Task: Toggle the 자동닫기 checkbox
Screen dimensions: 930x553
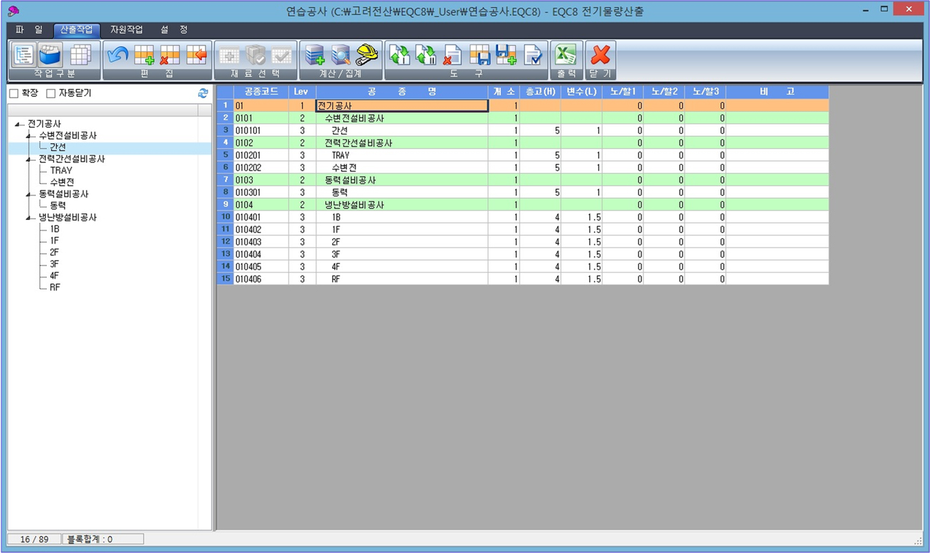Action: (50, 94)
